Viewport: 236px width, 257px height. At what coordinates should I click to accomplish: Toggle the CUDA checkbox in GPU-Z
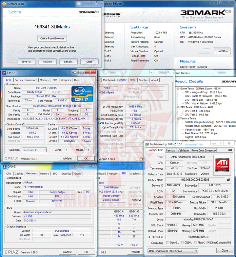pyautogui.click(x=182, y=243)
